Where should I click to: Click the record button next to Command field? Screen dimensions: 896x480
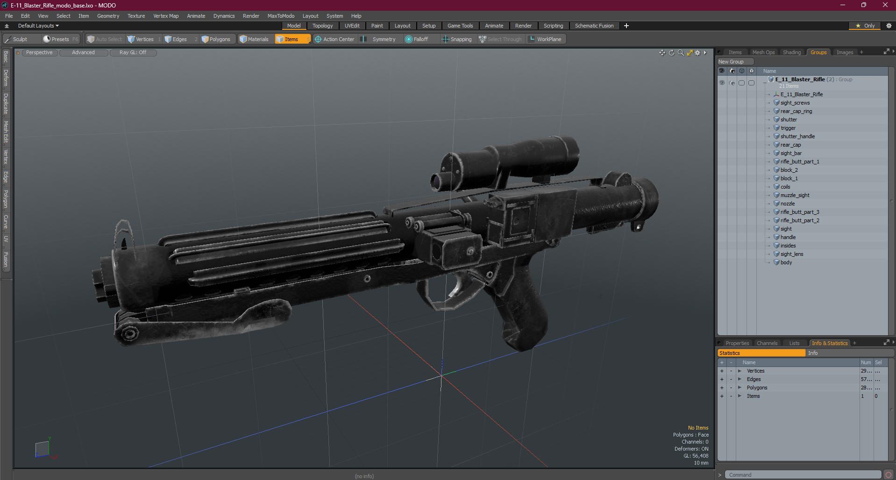point(889,475)
